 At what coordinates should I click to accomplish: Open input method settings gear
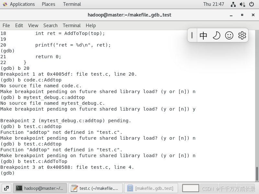click(x=242, y=36)
